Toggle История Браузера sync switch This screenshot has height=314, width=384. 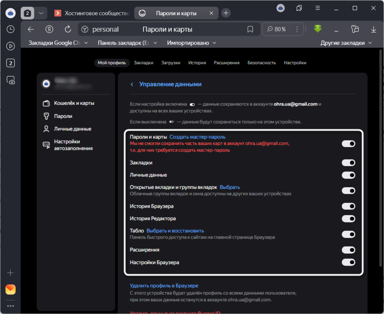[x=348, y=206]
